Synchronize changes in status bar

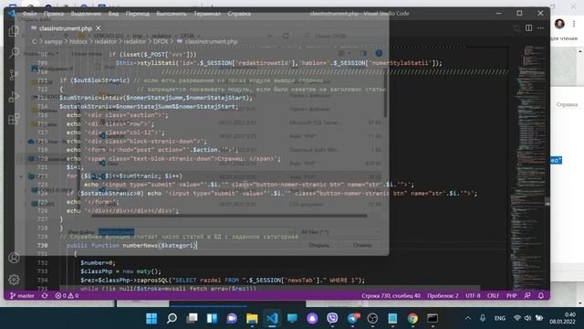(45, 295)
